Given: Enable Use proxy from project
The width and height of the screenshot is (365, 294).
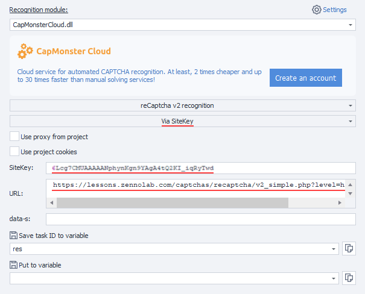Looking at the screenshot, I should [14, 137].
